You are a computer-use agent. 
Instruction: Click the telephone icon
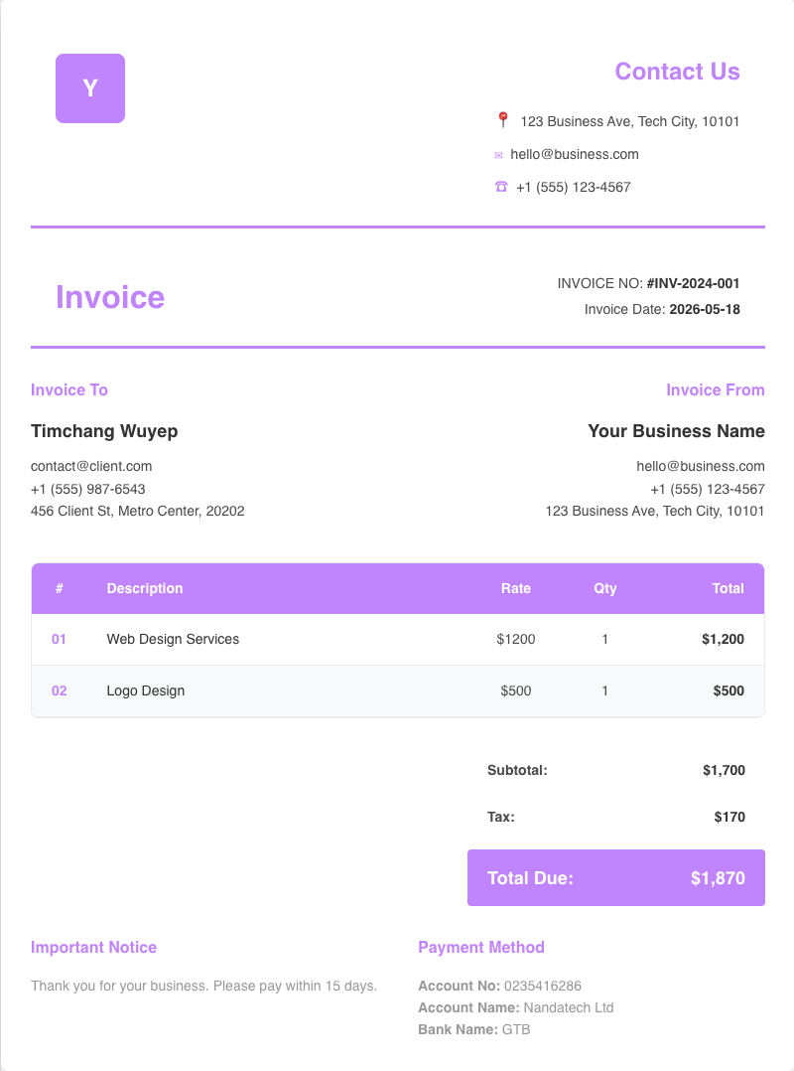[501, 187]
